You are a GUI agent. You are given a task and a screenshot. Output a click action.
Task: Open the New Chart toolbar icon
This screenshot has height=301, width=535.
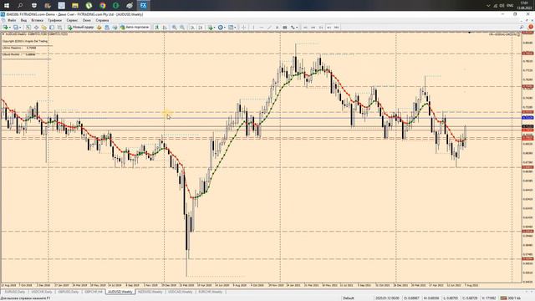coord(6,28)
